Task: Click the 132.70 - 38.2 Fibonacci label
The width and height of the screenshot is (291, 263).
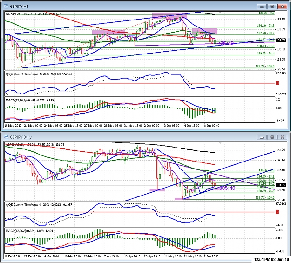Action: pyautogui.click(x=265, y=33)
